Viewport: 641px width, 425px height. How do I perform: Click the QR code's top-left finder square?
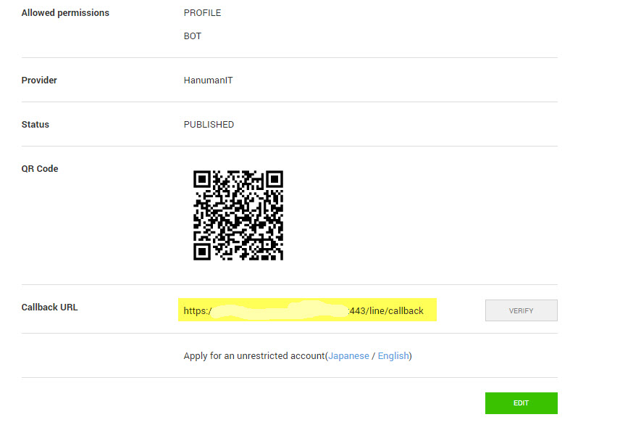pyautogui.click(x=202, y=179)
